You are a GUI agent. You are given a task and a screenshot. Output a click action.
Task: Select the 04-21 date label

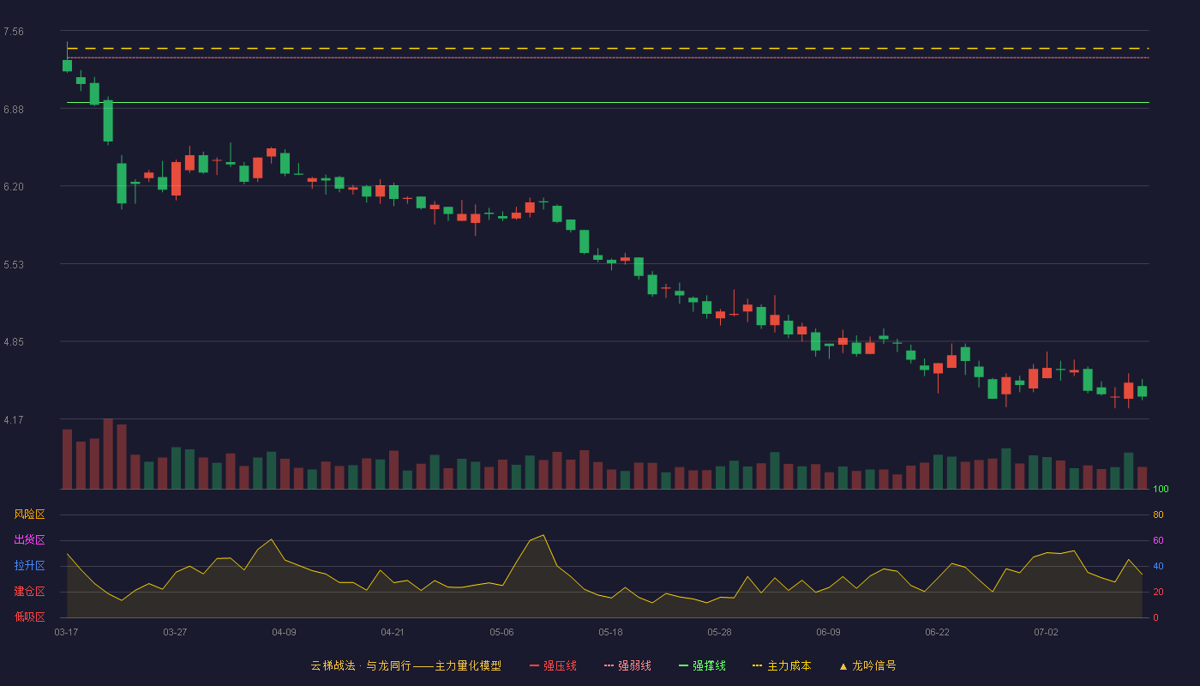coord(393,632)
